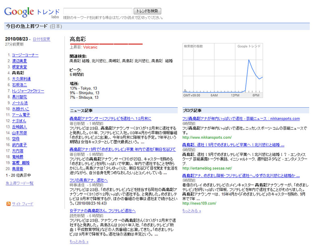Open rank 20 trend 奥居香

coord(18,169)
